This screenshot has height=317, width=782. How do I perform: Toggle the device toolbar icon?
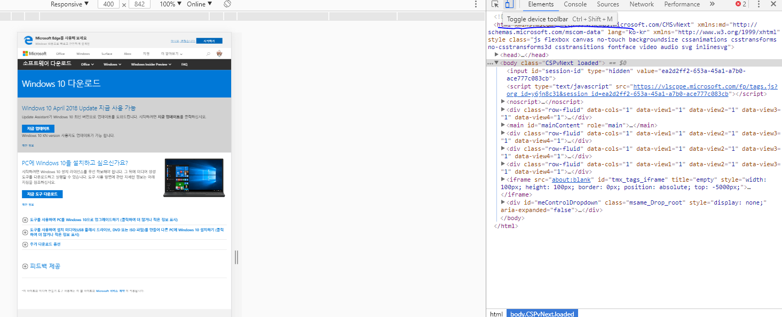509,4
